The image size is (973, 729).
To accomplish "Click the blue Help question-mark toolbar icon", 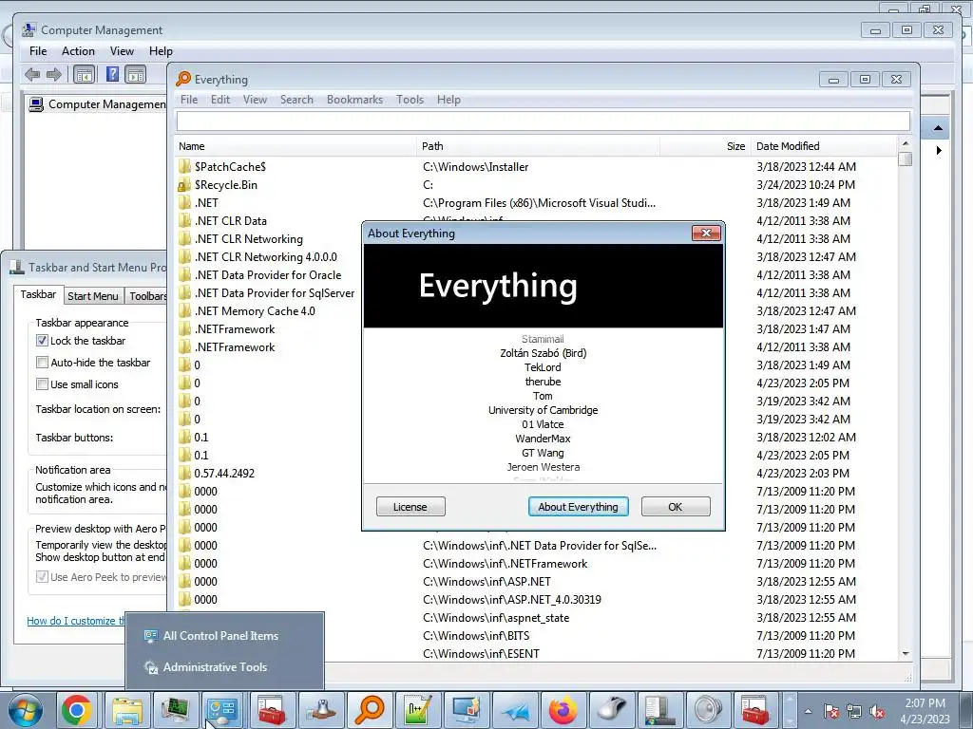I will 112,74.
